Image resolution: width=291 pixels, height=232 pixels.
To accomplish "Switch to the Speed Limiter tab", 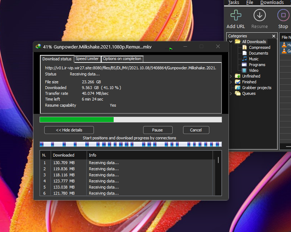I will pyautogui.click(x=87, y=59).
